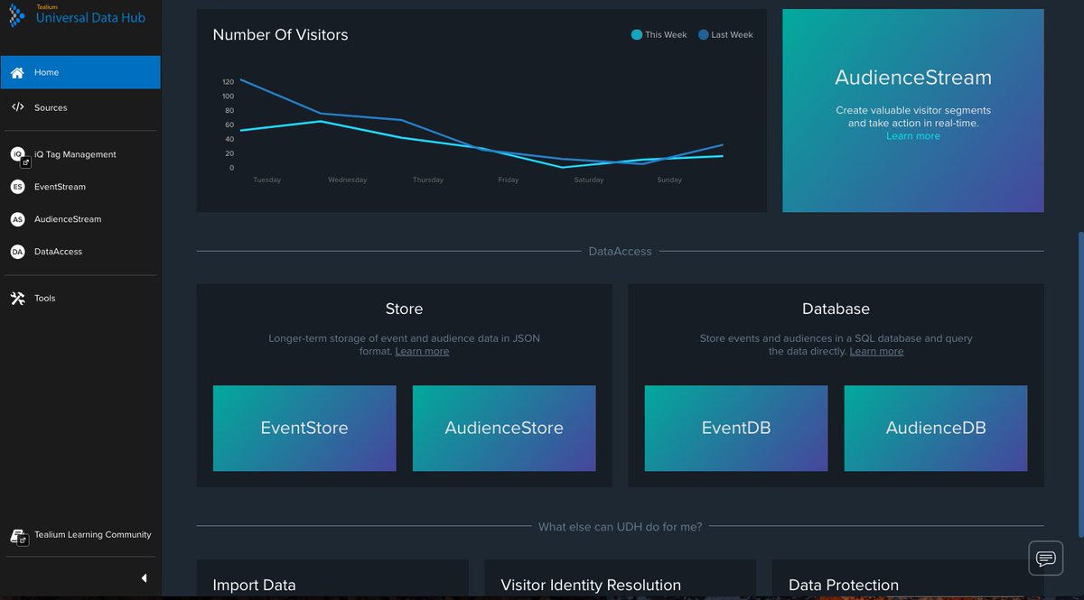1084x600 pixels.
Task: Select EventStream in the sidebar
Action: tap(80, 187)
